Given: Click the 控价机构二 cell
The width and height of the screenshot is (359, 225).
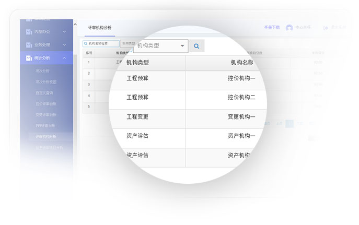Looking at the screenshot, I should (x=241, y=98).
